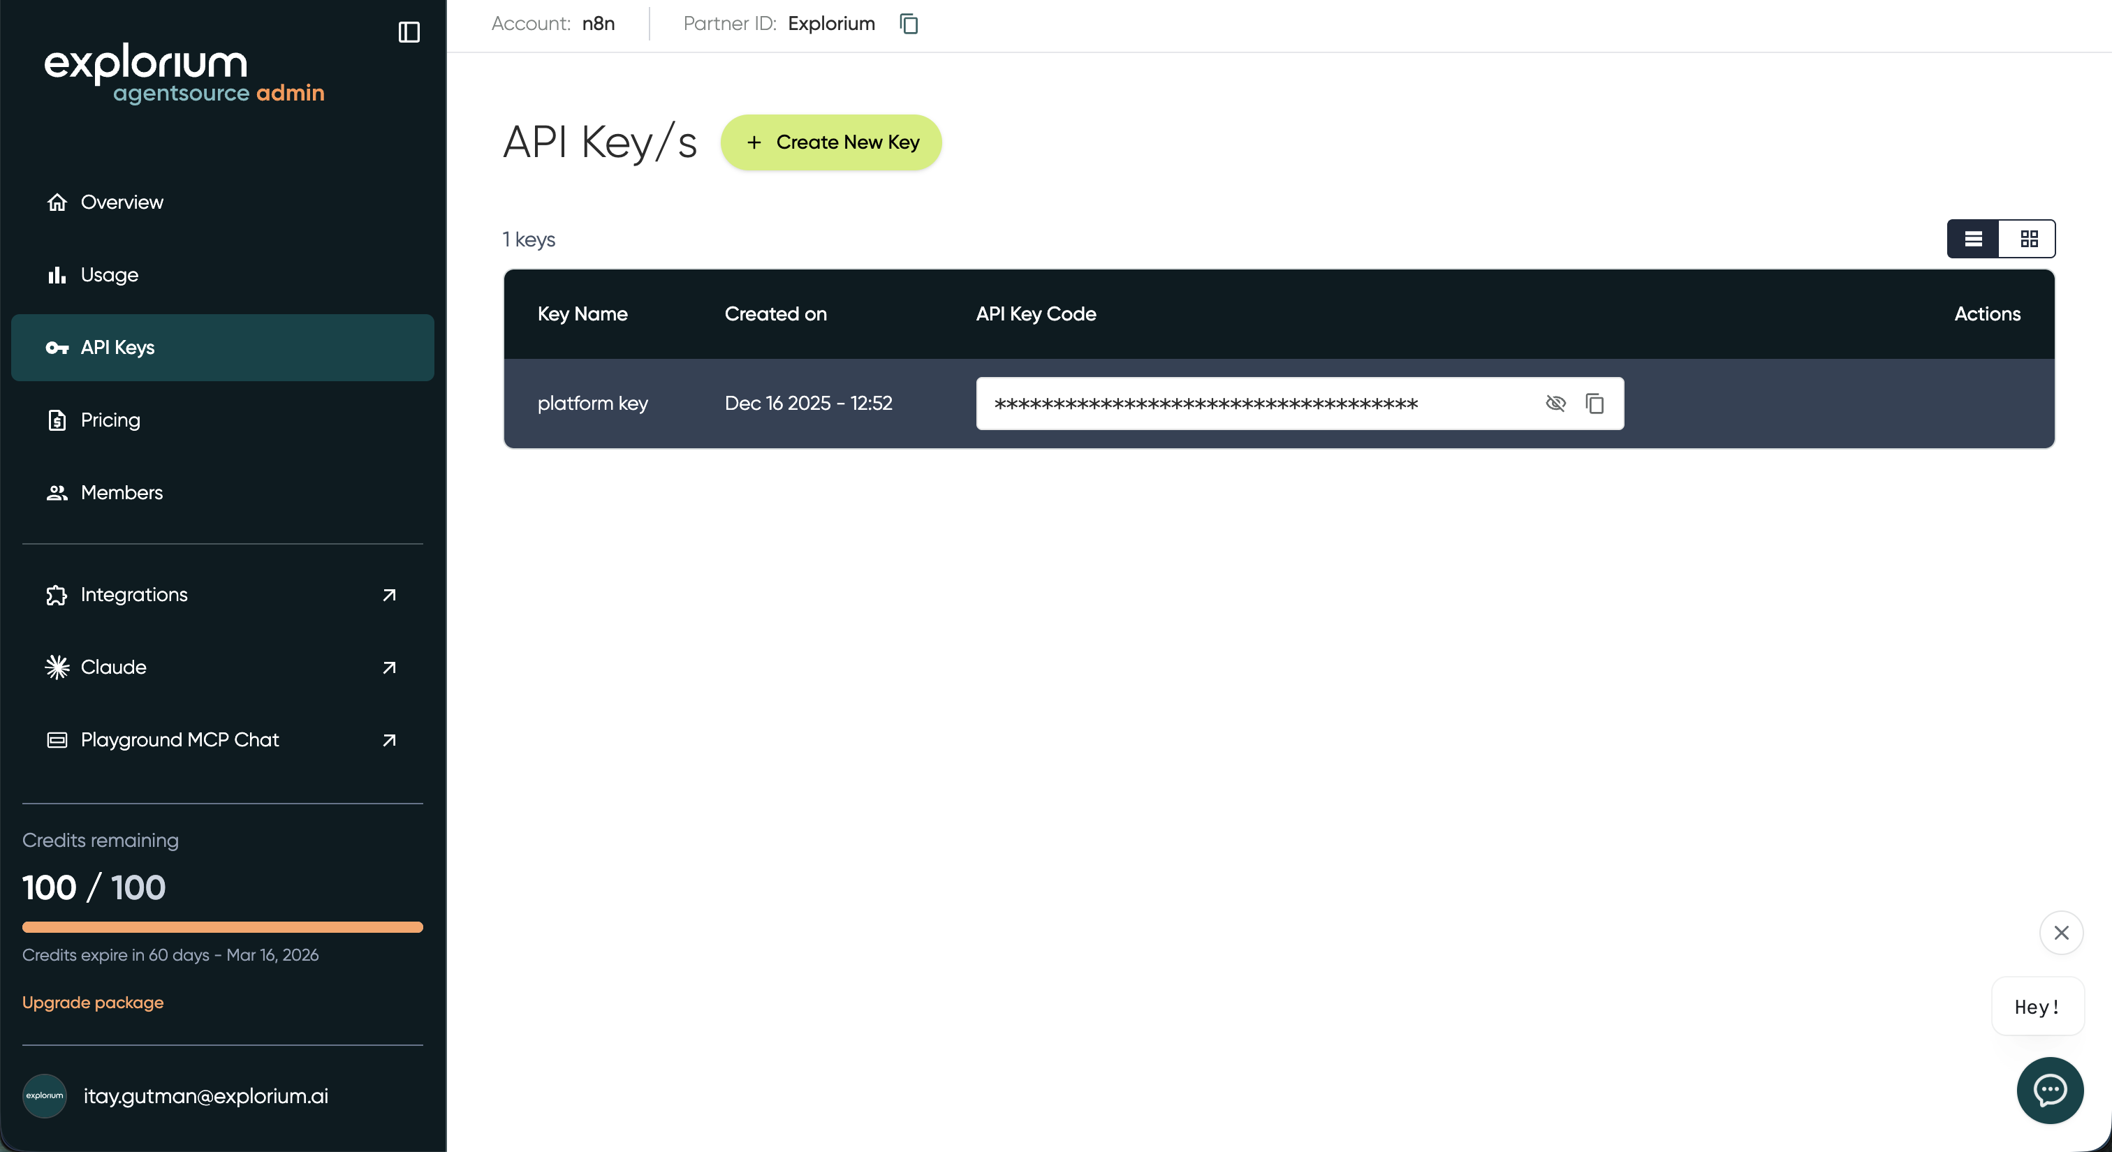Click the 'Dec 16 2025 - 12:52' date
Viewport: 2112px width, 1152px height.
(808, 403)
